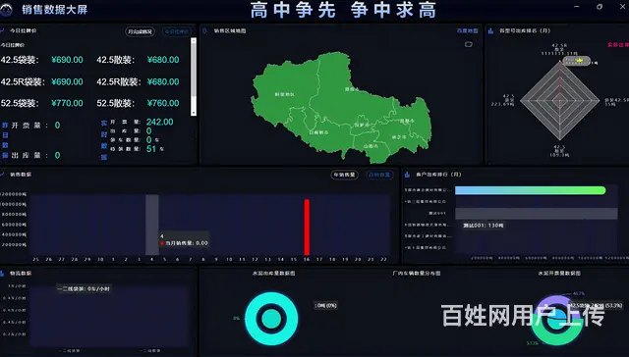Click the 223.69吨 radar axis label
629x357 pixels.
[502, 104]
